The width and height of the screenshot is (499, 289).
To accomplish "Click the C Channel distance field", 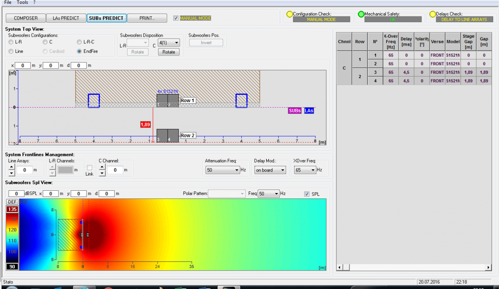I will 115,170.
